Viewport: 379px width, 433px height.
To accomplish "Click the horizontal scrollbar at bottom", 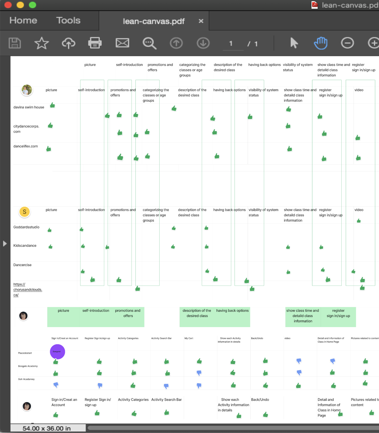I will pyautogui.click(x=231, y=428).
